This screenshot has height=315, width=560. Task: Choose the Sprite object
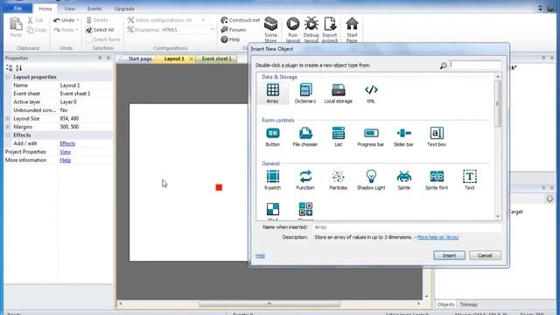pyautogui.click(x=404, y=180)
